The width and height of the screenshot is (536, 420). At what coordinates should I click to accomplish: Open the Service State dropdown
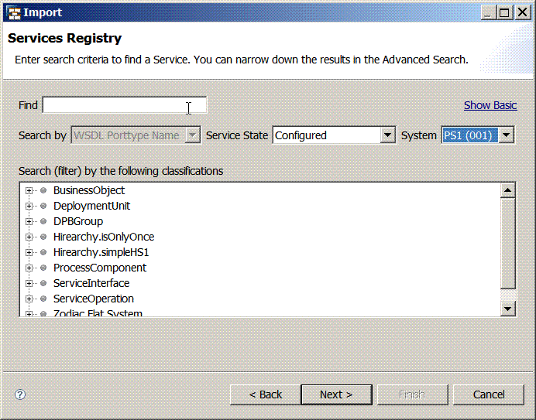click(x=388, y=135)
